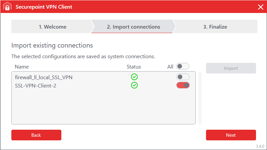Click the Securepoint VPN Client title text
The image size is (267, 150).
44,7
